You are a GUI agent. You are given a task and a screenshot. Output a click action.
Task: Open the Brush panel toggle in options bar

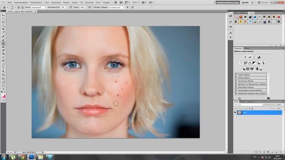(x=19, y=8)
